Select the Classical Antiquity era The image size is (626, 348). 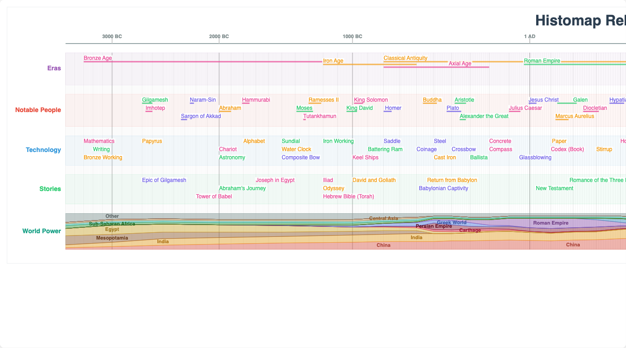coord(405,58)
